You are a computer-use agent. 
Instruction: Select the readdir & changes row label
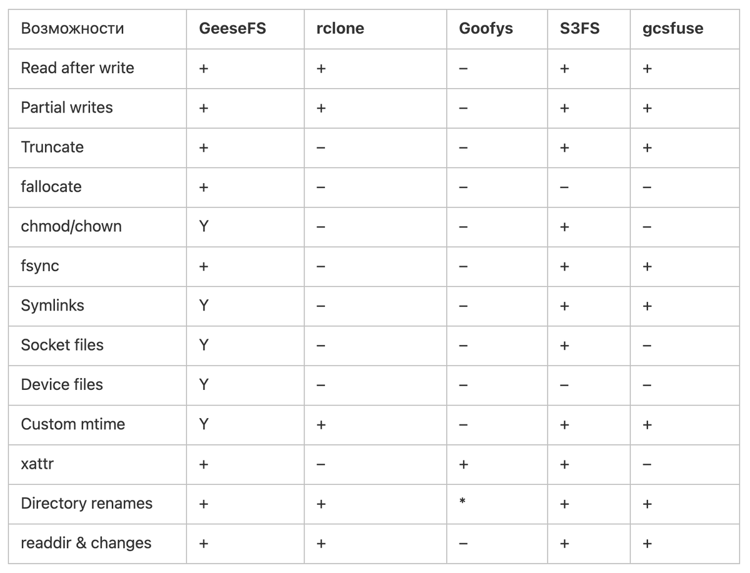(86, 543)
